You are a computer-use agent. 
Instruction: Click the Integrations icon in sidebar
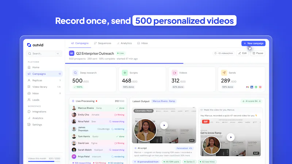click(x=29, y=112)
